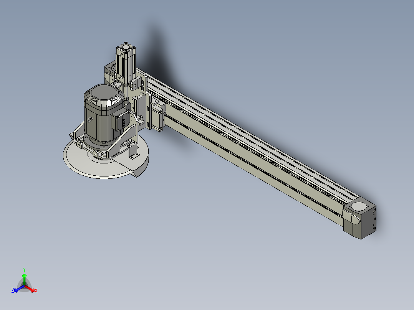Select the pneumatic cylinder on top
This screenshot has width=414, height=310.
tap(126, 63)
